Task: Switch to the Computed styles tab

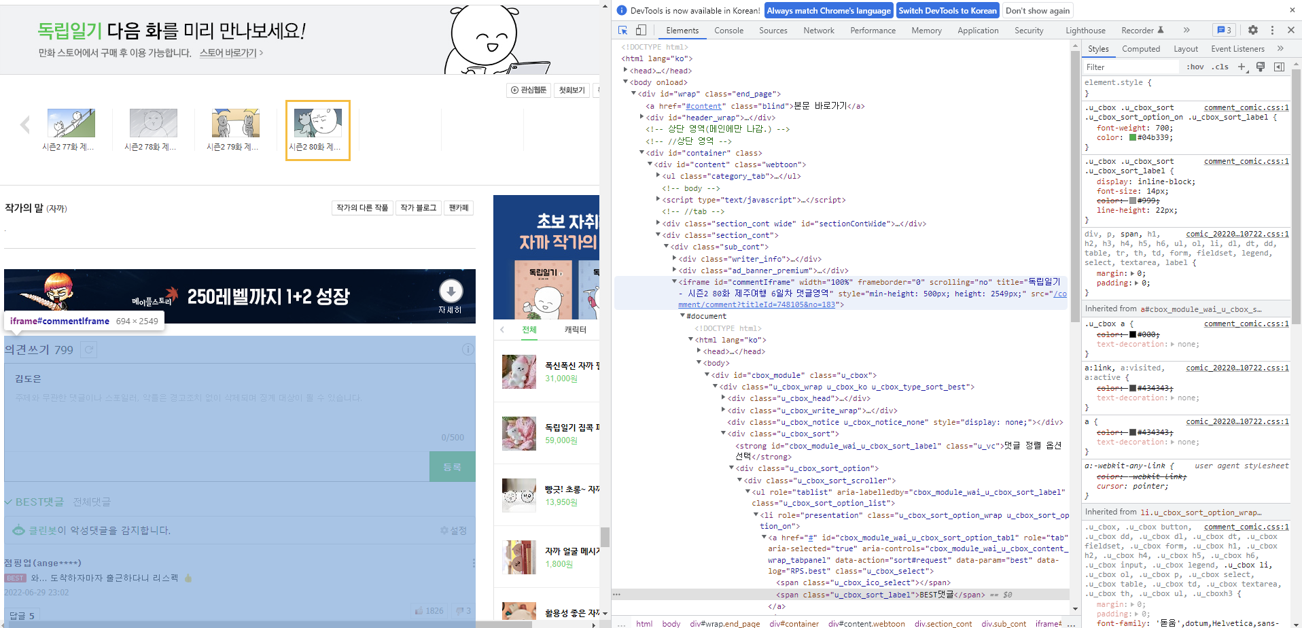Action: coord(1141,49)
